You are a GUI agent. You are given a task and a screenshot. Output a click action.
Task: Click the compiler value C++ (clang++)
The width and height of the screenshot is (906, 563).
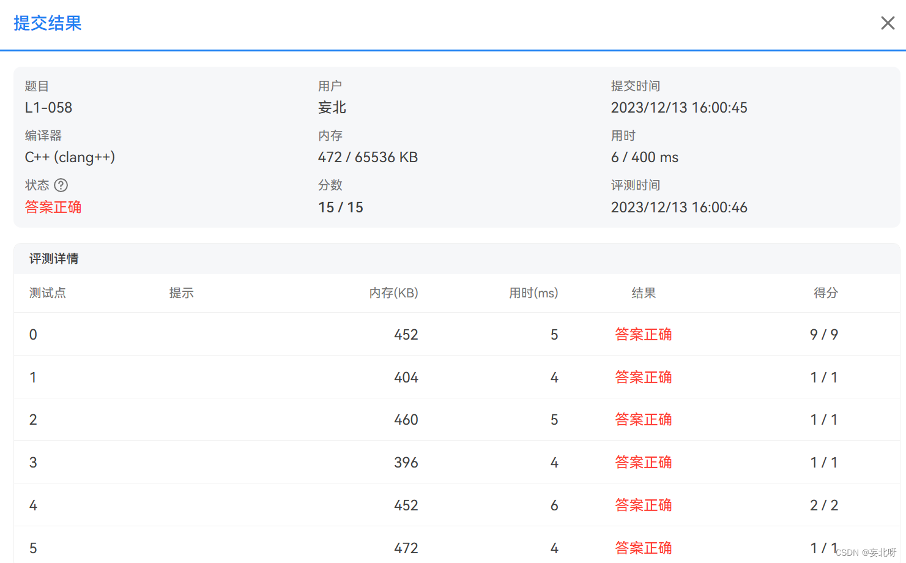pyautogui.click(x=70, y=157)
